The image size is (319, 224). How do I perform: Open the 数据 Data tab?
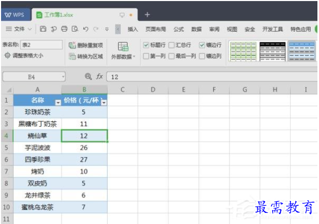coord(196,29)
